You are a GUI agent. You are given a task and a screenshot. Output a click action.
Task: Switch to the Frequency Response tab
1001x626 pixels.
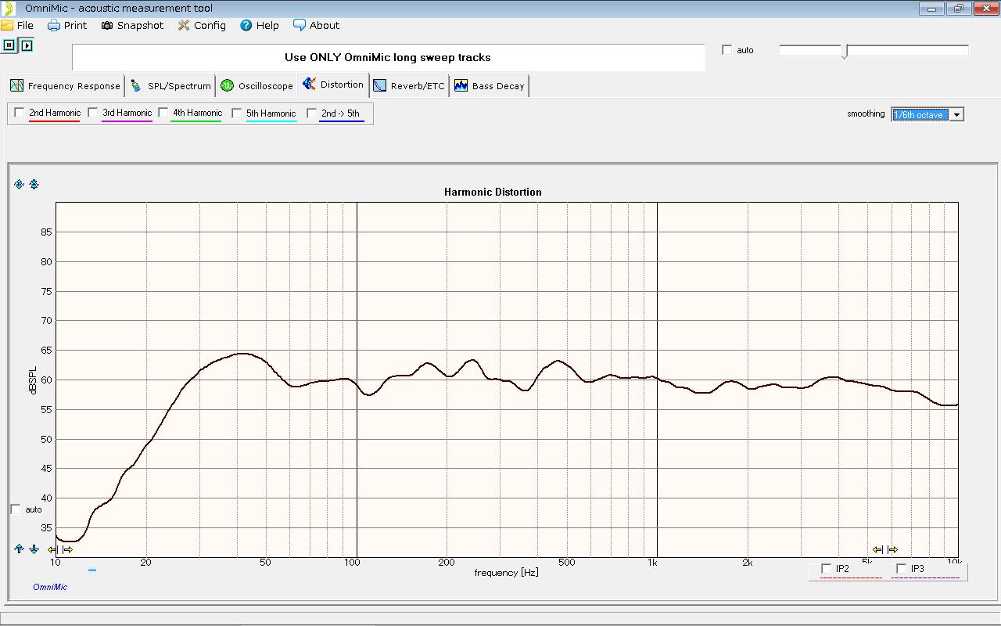[x=66, y=86]
